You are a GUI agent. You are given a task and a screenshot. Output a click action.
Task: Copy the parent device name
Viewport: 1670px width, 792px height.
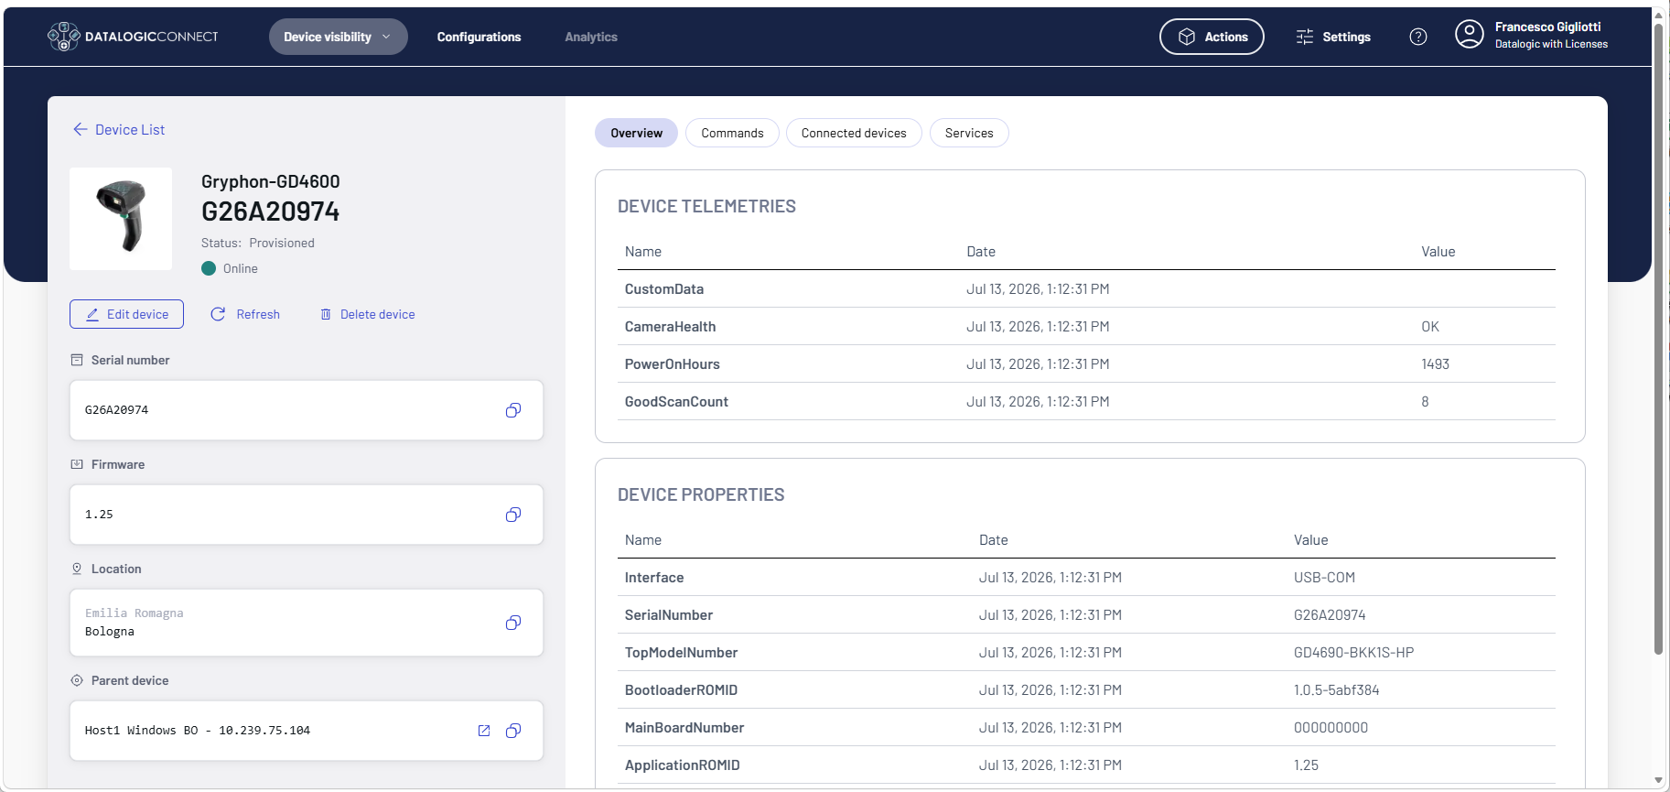[513, 731]
